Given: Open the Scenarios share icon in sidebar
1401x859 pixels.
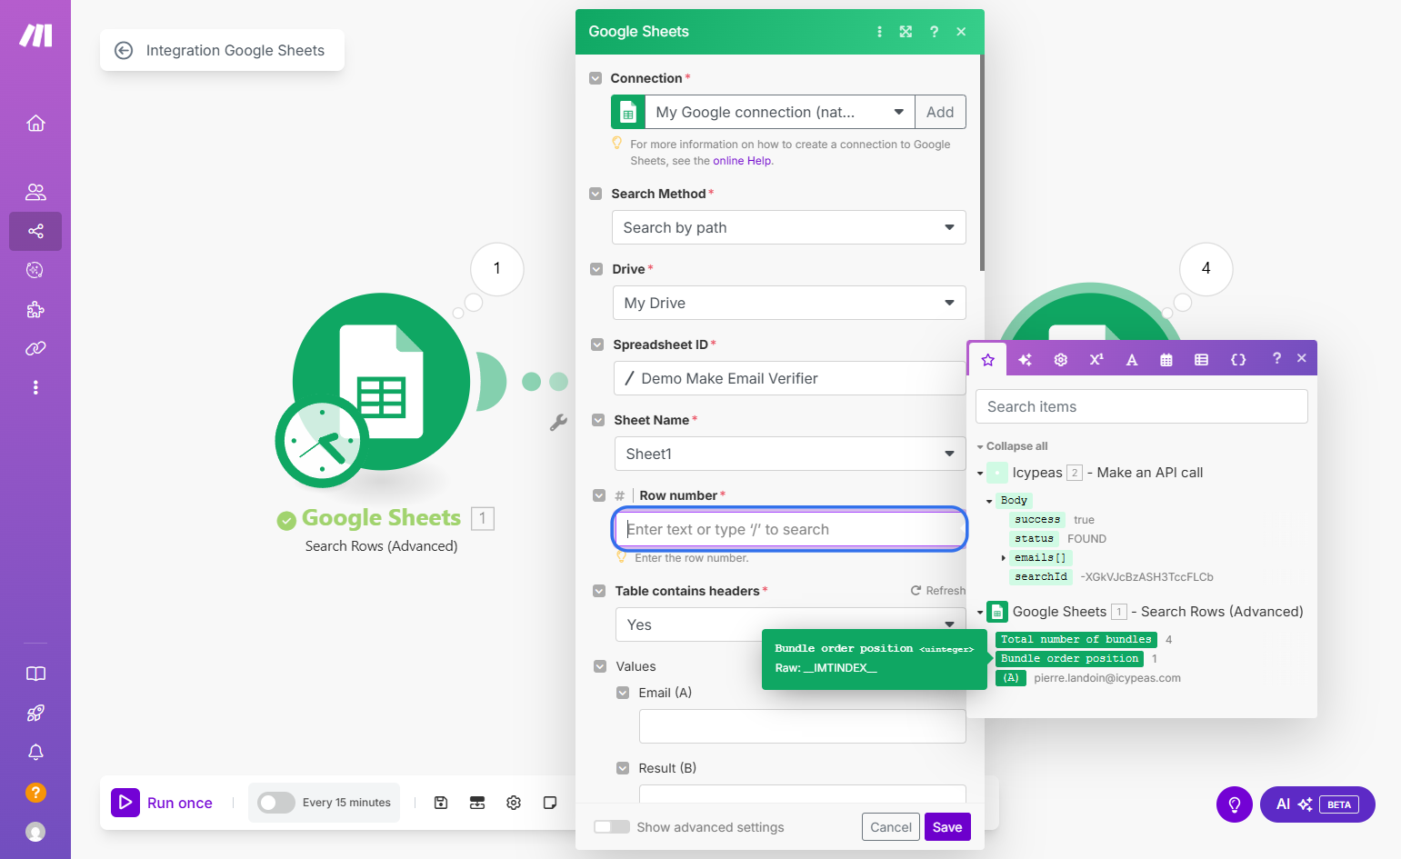Looking at the screenshot, I should pos(35,231).
